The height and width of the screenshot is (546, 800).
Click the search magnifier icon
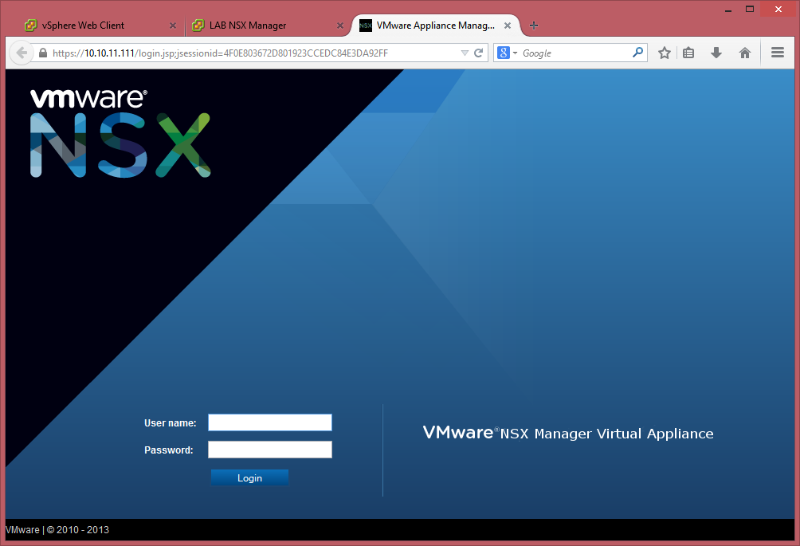click(x=637, y=53)
